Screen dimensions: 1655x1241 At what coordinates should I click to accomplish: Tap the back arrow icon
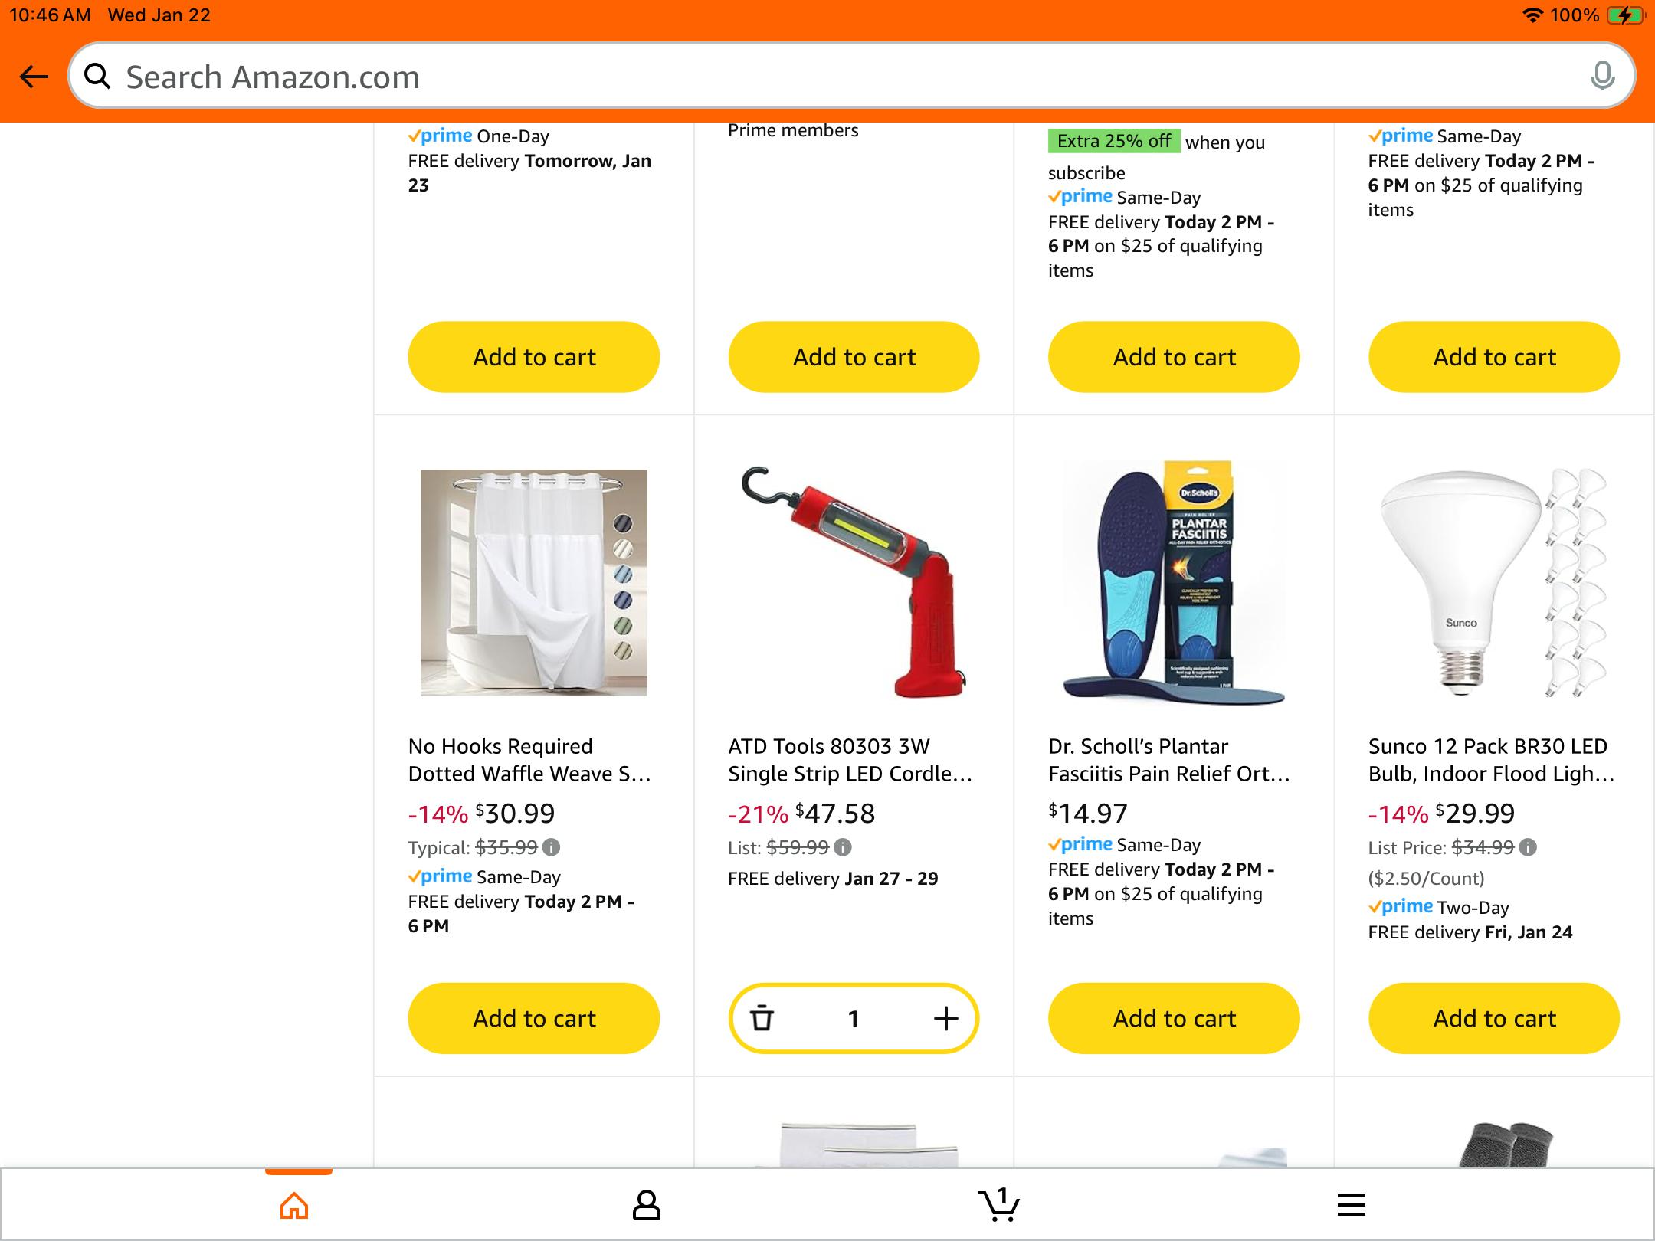[x=34, y=77]
